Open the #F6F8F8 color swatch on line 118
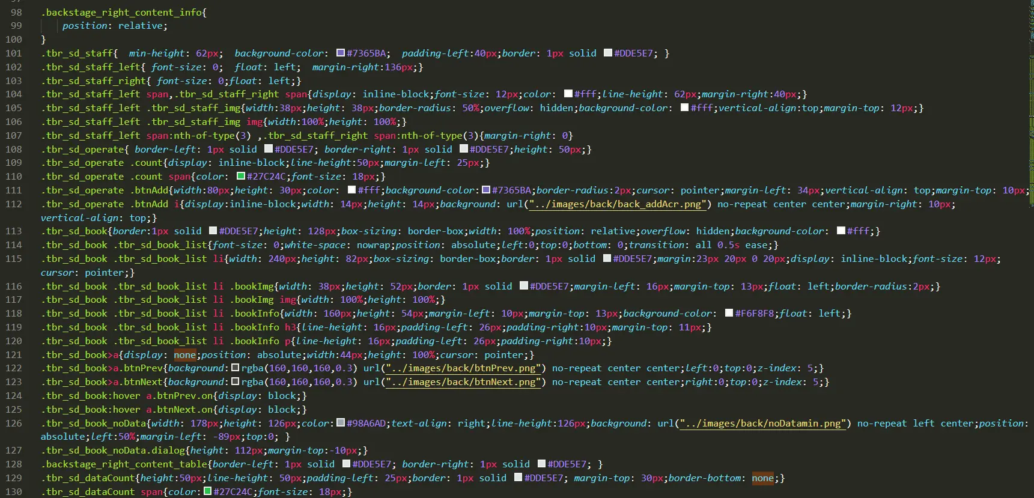This screenshot has height=498, width=1034. tap(729, 313)
